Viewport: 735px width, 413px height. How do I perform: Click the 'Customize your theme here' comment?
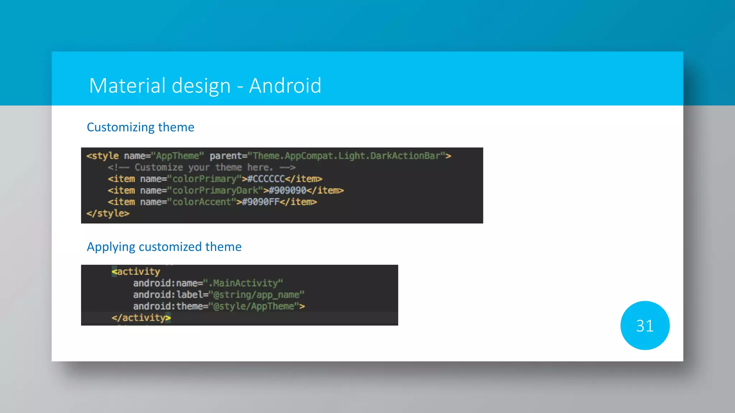[x=201, y=167]
